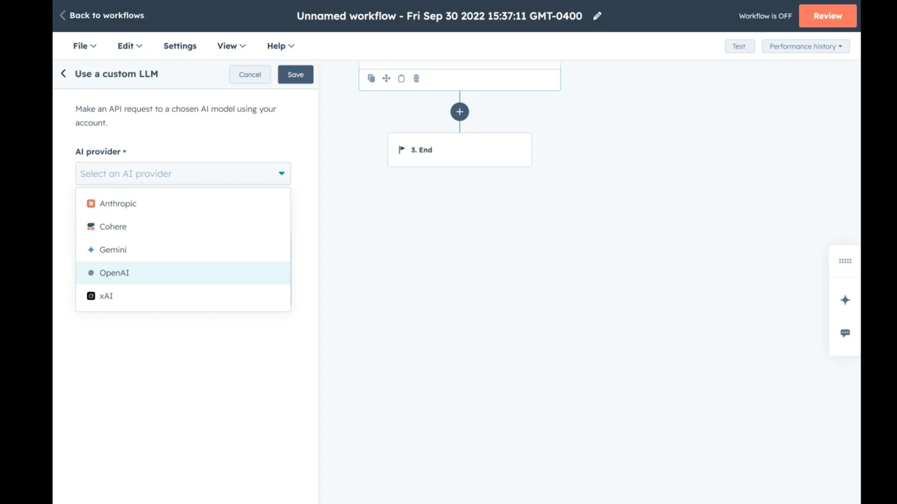Screen dimensions: 897x504
Task: Open the chat comments icon in the right sidebar
Action: click(845, 333)
